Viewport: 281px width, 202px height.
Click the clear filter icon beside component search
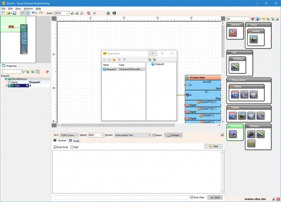pos(253,19)
